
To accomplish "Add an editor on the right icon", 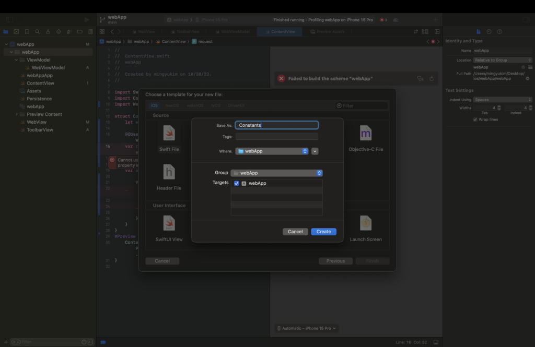I will pyautogui.click(x=437, y=32).
